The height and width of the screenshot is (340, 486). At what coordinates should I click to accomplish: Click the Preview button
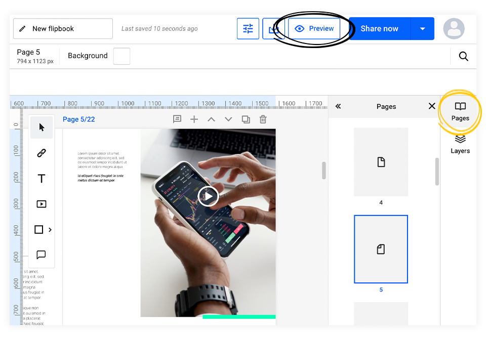point(314,28)
